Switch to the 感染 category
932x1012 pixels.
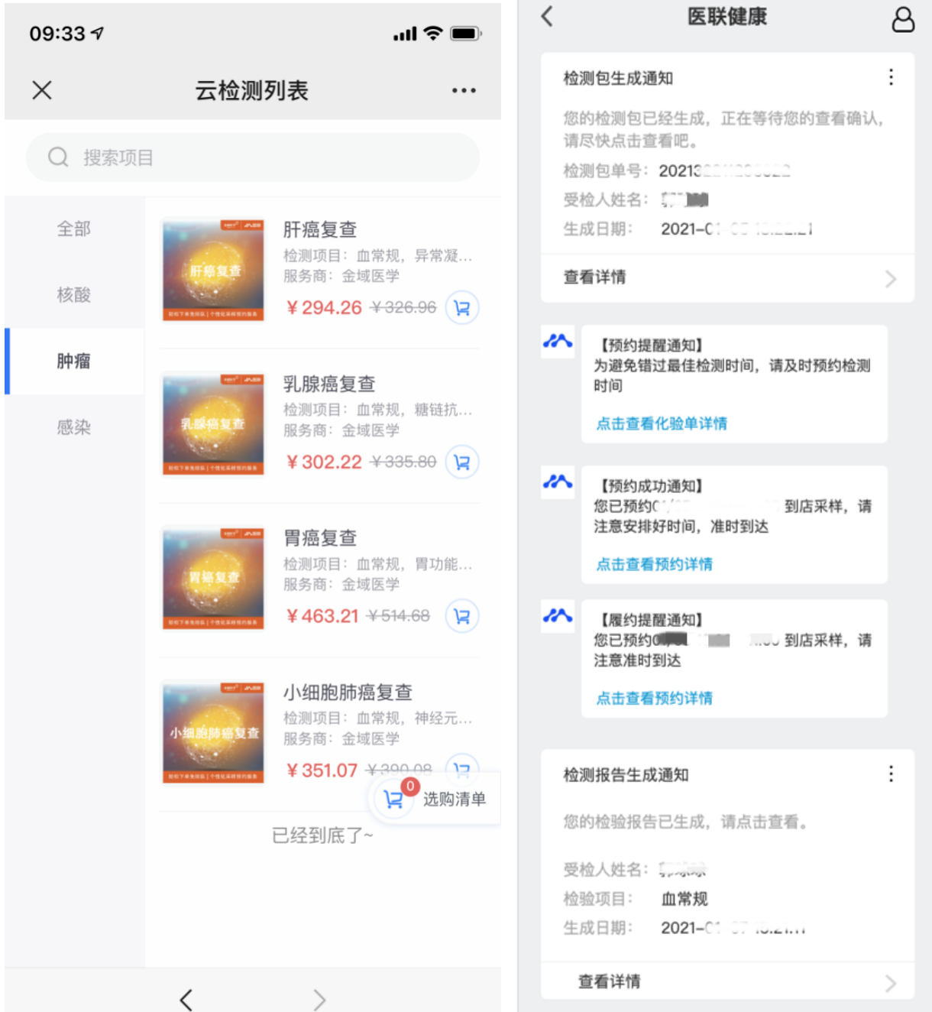(x=74, y=427)
